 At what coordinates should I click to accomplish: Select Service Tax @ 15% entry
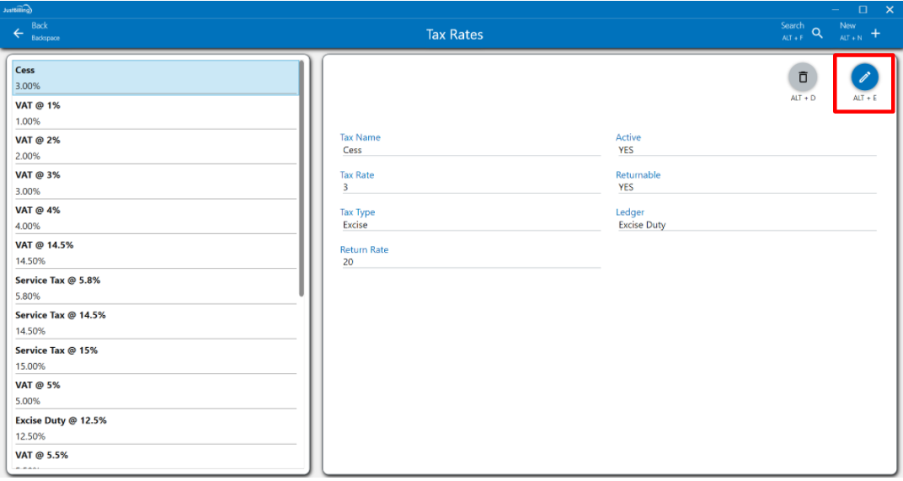tap(156, 357)
